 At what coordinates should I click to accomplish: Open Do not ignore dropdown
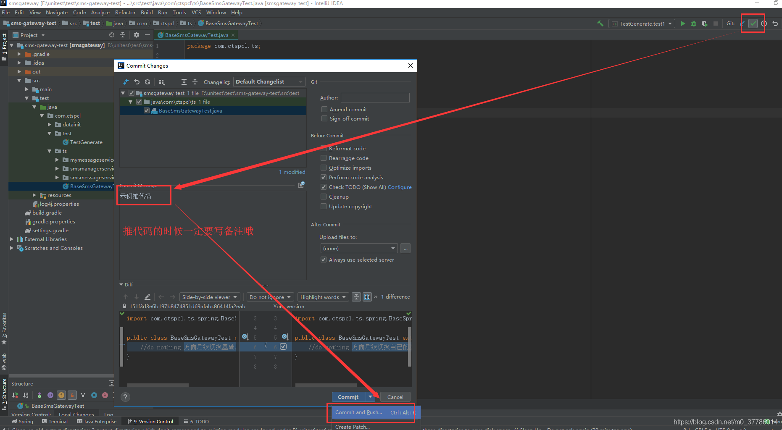pyautogui.click(x=270, y=297)
